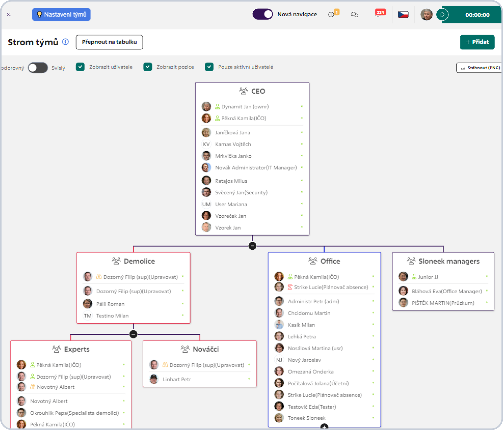Image resolution: width=503 pixels, height=430 pixels.
Task: Click UM avatar of User Mariana
Action: [206, 204]
